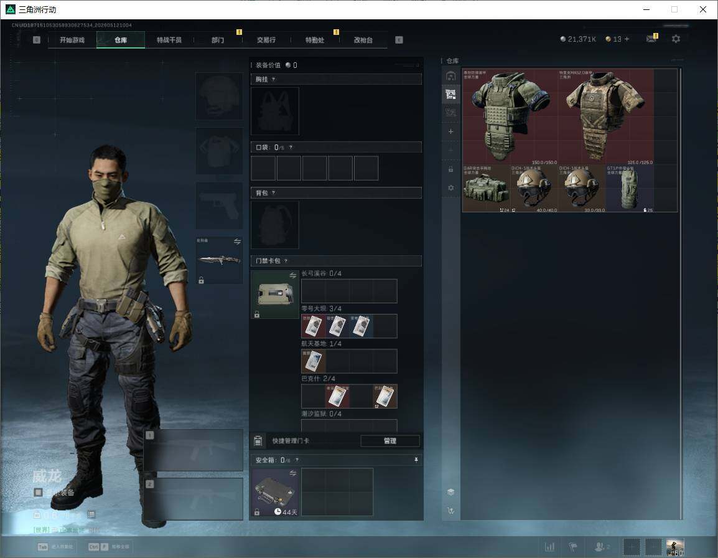Open the settings gear icon at top

676,39
